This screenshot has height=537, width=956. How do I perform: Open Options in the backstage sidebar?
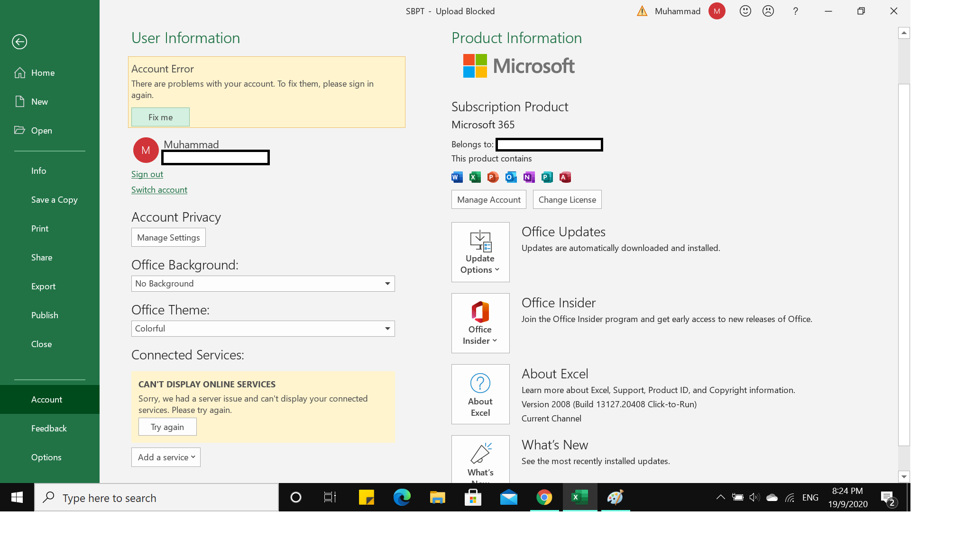pyautogui.click(x=50, y=457)
